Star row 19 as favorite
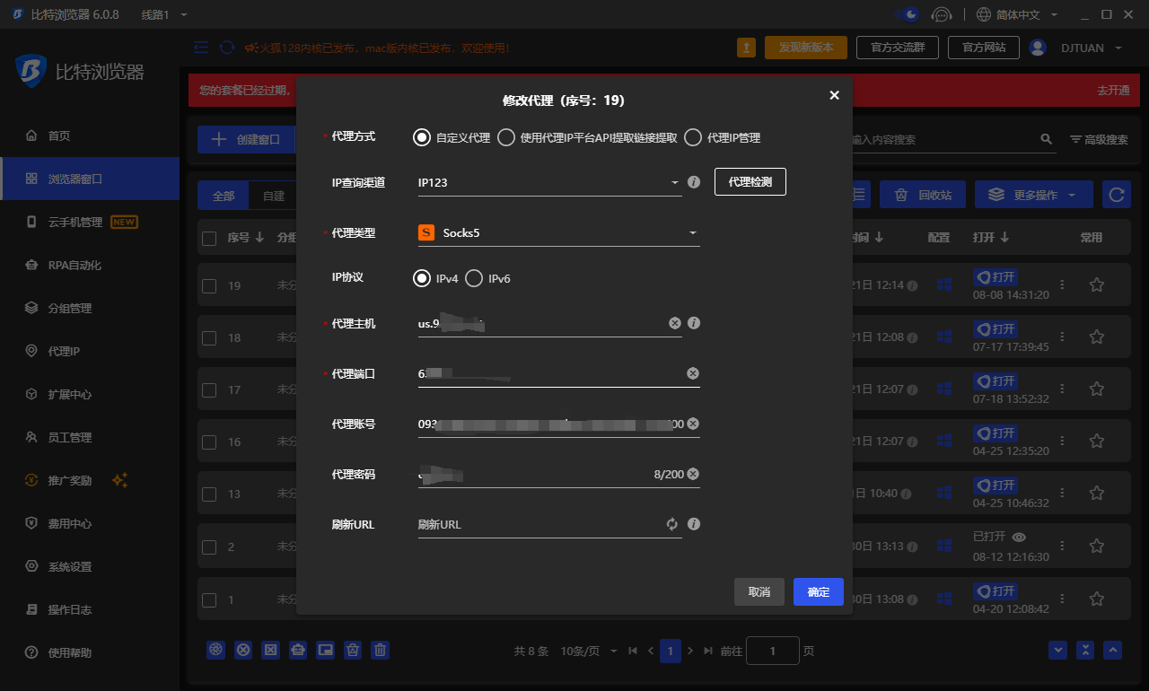The height and width of the screenshot is (691, 1149). click(x=1096, y=284)
